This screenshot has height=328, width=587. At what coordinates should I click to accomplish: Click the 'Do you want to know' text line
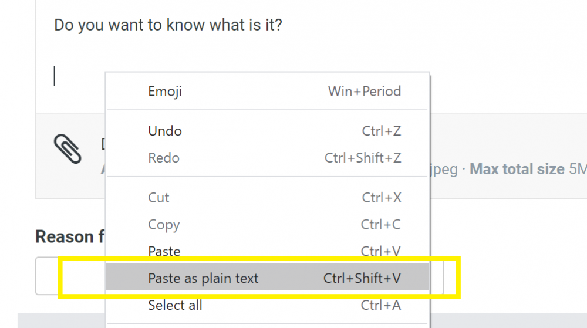168,26
